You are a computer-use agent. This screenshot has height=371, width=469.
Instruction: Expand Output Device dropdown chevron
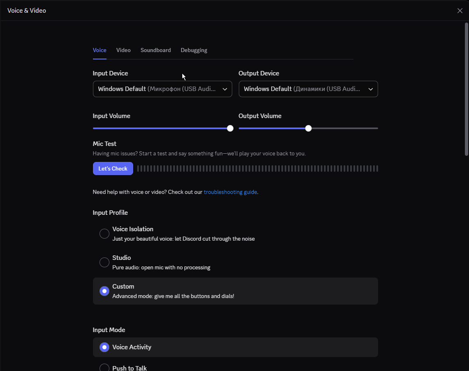tap(370, 89)
